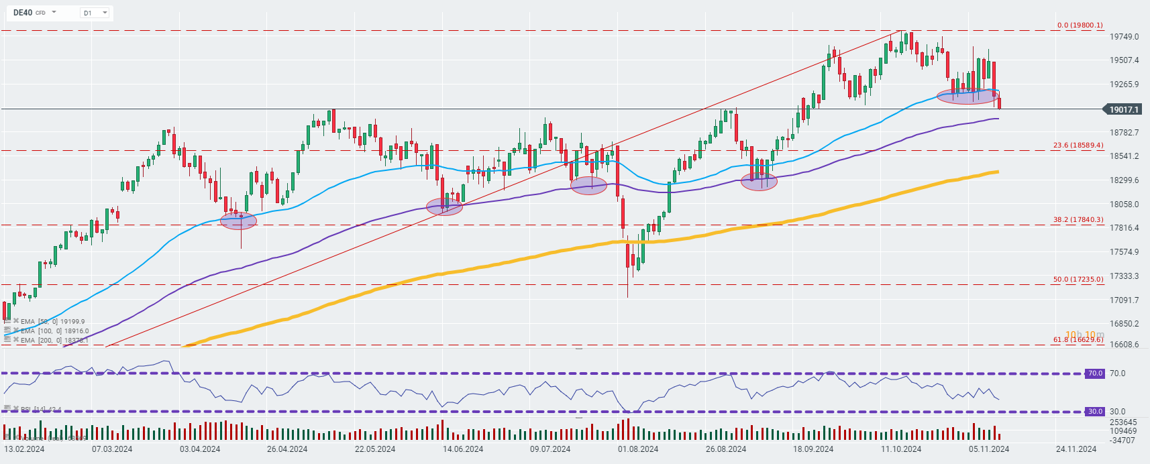Open settings icon for Volume indicator
The image size is (1150, 464).
(7, 437)
